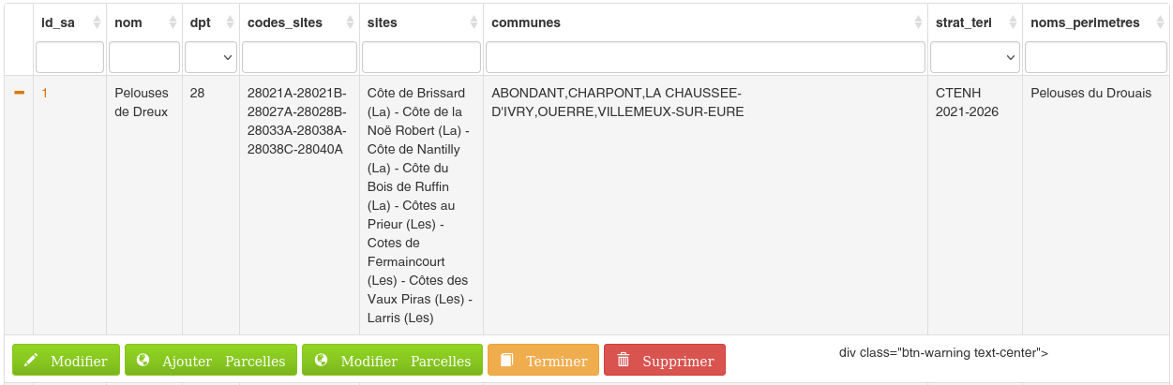Click the sites column header
This screenshot has height=385, width=1173.
coord(383,22)
